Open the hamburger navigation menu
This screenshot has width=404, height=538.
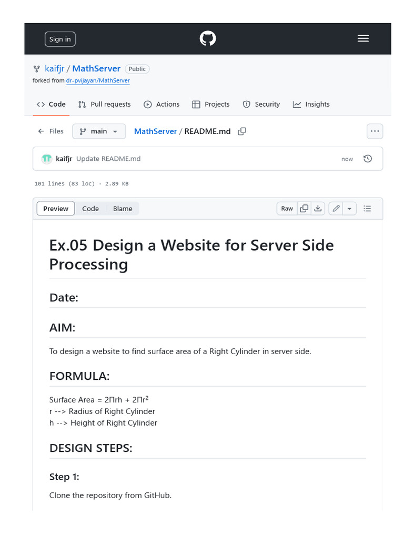point(363,39)
